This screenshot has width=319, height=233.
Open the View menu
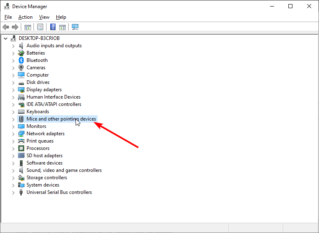[44, 17]
